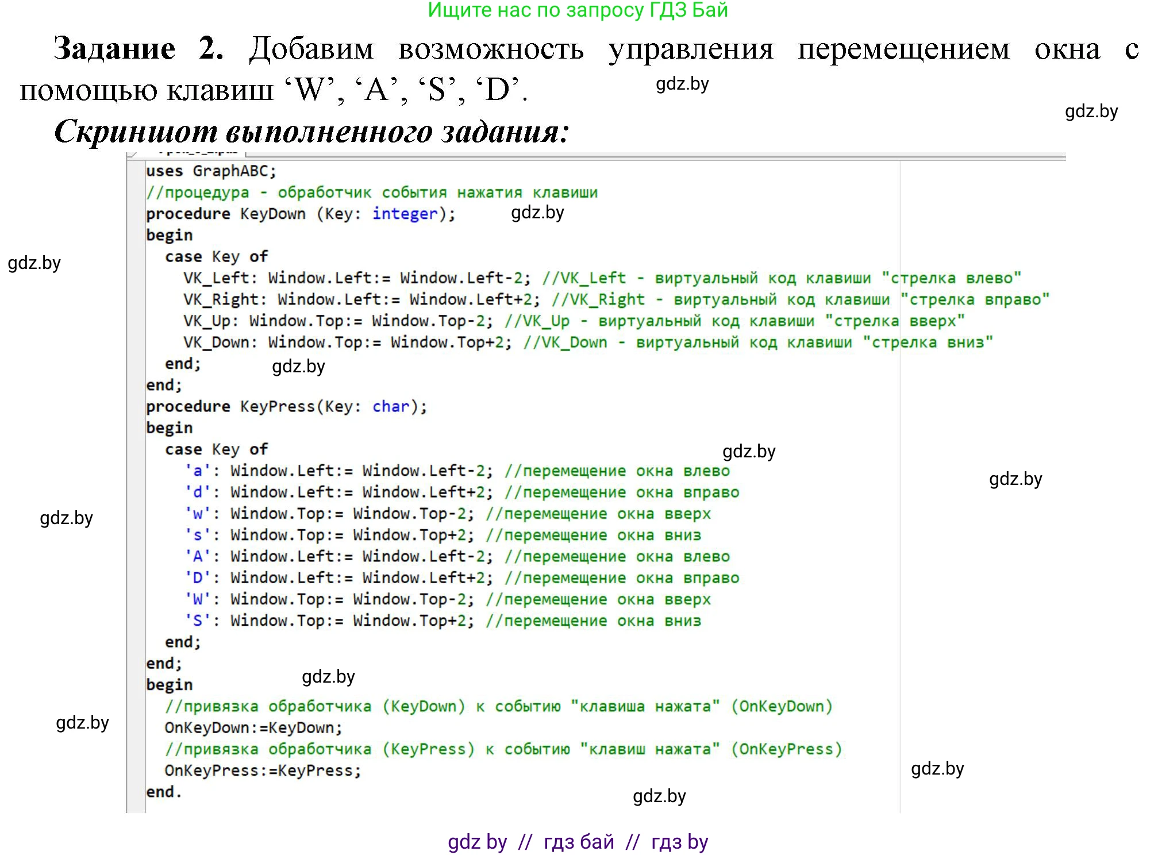Image resolution: width=1158 pixels, height=855 pixels.
Task: Click the 'integer' type keyword in KeyDown declaration
Action: click(405, 214)
